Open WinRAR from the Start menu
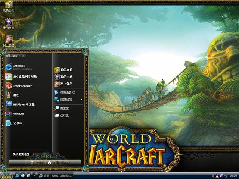 (x=15, y=114)
